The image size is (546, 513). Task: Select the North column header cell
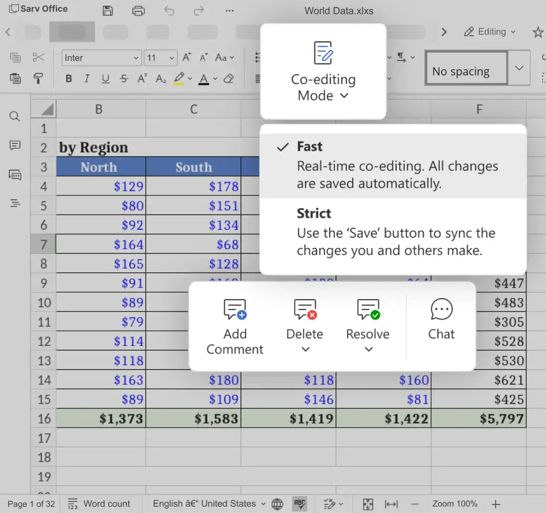point(99,167)
